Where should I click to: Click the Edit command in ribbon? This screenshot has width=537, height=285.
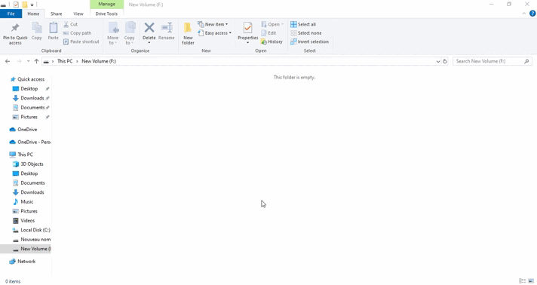coord(268,33)
